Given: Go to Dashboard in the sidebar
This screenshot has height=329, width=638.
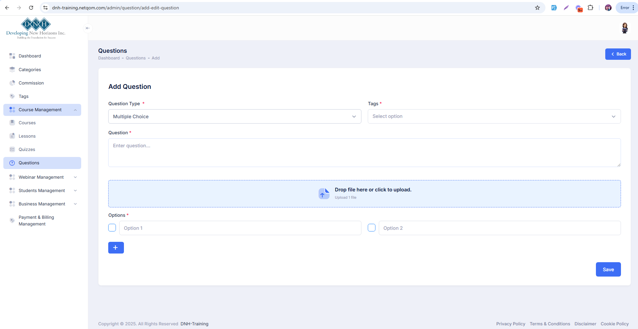Looking at the screenshot, I should (42, 56).
